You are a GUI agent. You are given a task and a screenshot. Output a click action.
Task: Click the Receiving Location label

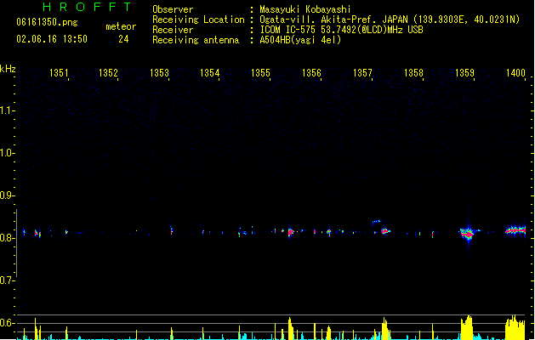tap(198, 20)
